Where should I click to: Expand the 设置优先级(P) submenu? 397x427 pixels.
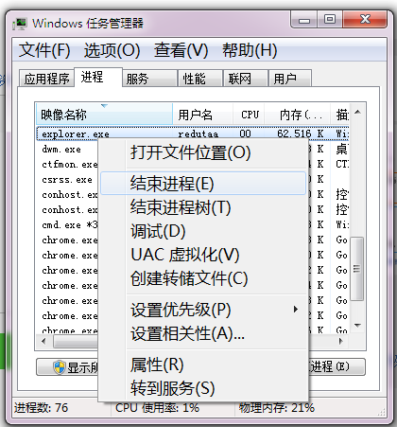click(203, 310)
